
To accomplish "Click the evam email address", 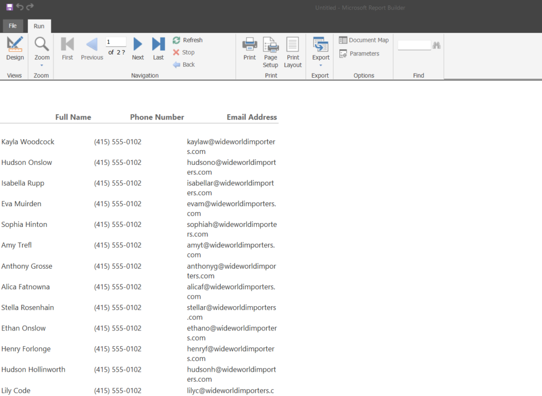I will pos(231,208).
